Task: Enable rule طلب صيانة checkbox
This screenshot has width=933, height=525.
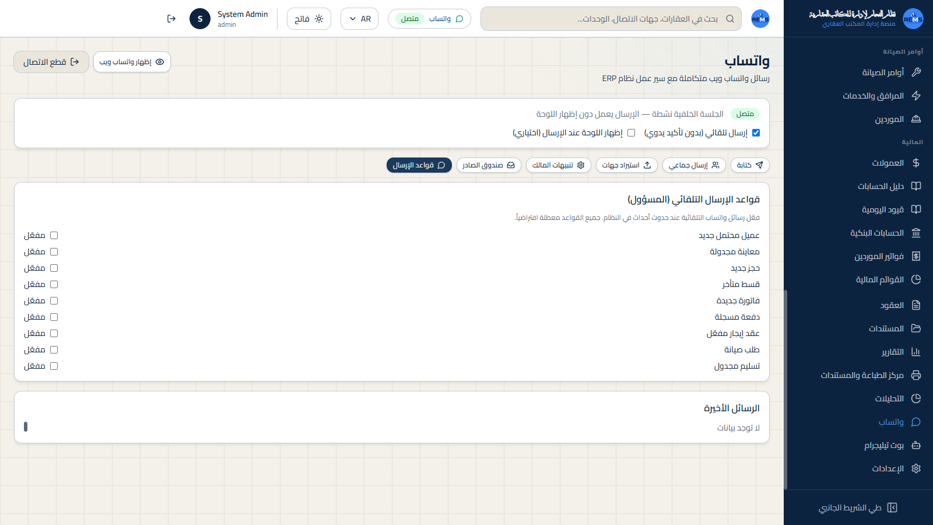Action: pos(54,349)
